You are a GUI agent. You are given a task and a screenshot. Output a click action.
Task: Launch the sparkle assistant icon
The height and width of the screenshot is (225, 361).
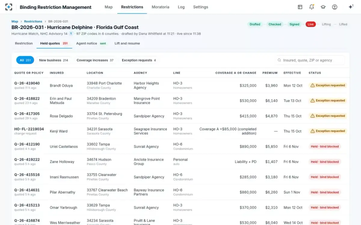click(x=351, y=7)
